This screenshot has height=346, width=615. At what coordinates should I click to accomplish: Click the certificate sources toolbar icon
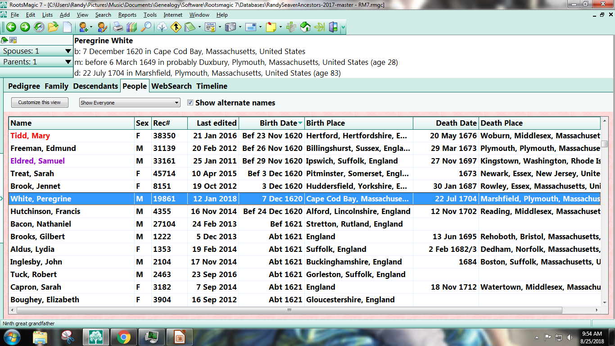click(210, 27)
